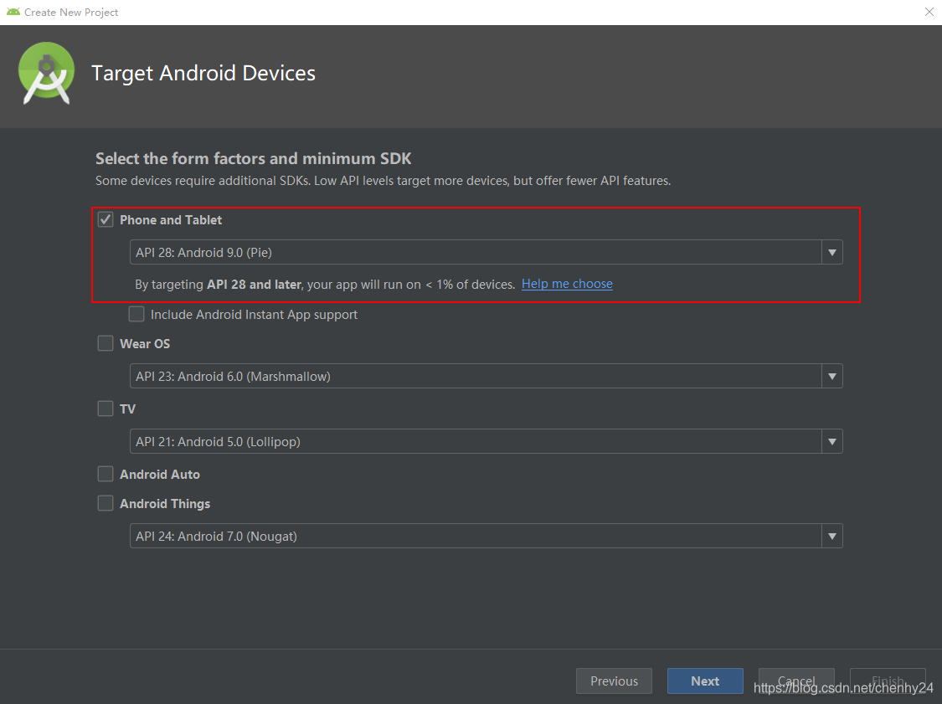942x704 pixels.
Task: Tick the TV form factor checkbox
Action: coord(106,409)
